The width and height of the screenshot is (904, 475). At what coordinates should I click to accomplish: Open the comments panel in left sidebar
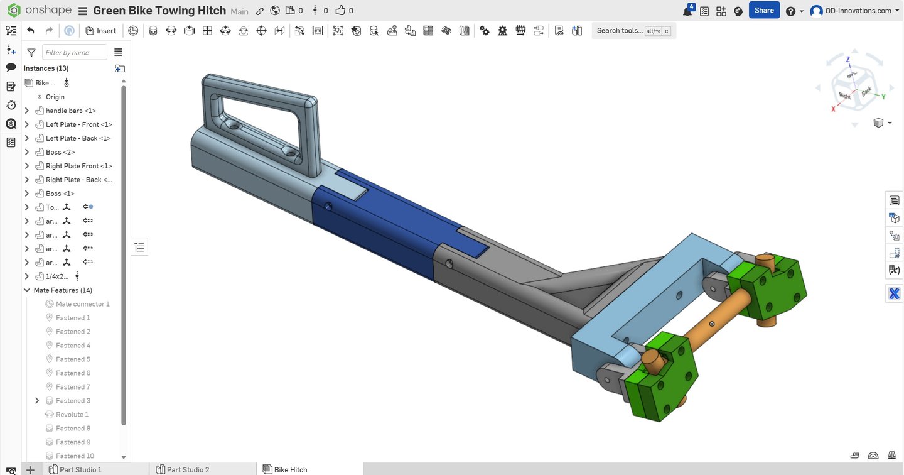coord(11,67)
